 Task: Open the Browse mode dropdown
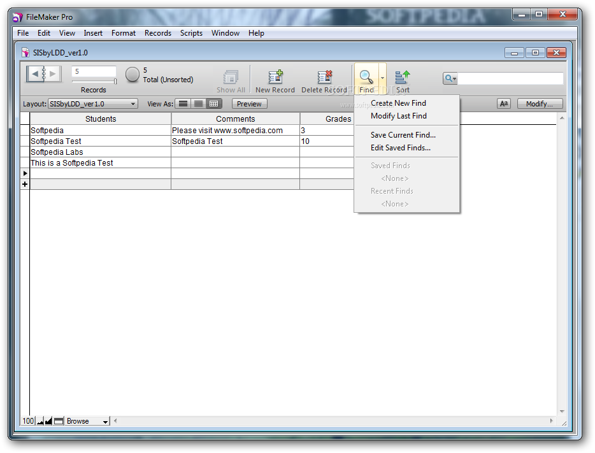pos(87,421)
